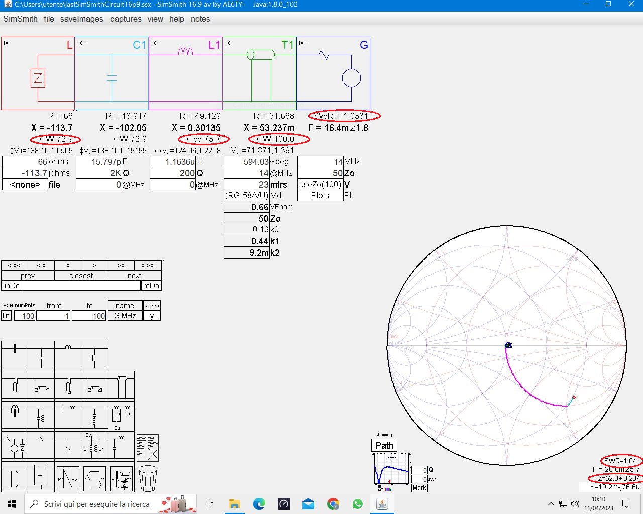Select the series capacitor component in palette
643x514 pixels.
tap(15, 355)
